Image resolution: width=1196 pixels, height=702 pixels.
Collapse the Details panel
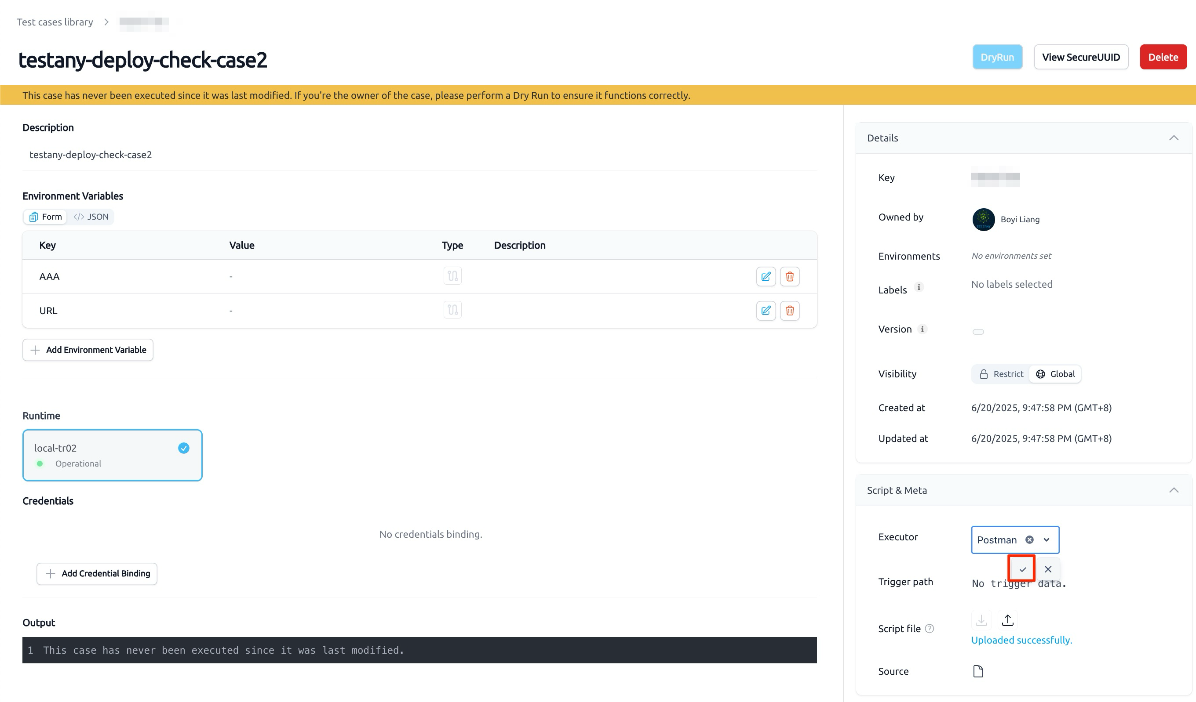(x=1174, y=138)
